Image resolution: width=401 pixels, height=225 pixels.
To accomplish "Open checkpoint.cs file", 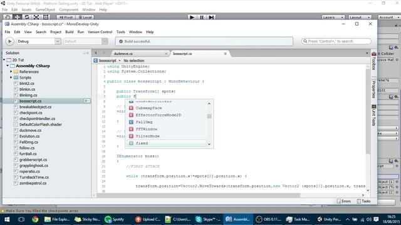I will click(31, 112).
